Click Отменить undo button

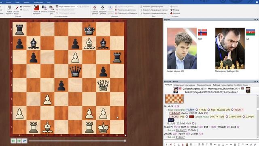(25, 6)
